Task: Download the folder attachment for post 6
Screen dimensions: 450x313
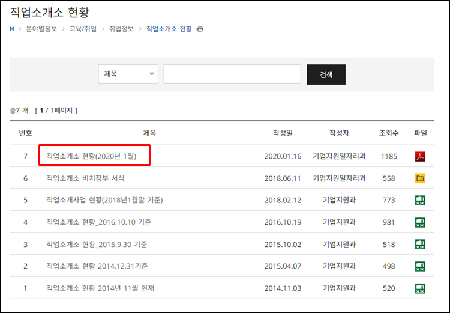Action: point(420,178)
